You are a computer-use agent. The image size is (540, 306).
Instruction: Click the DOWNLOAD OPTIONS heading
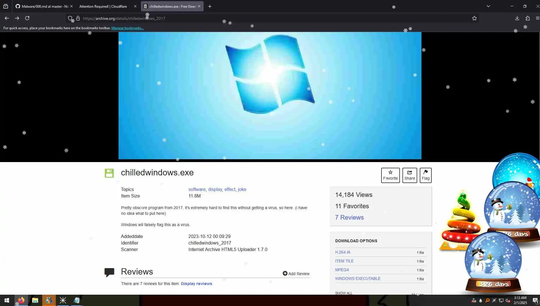356,241
